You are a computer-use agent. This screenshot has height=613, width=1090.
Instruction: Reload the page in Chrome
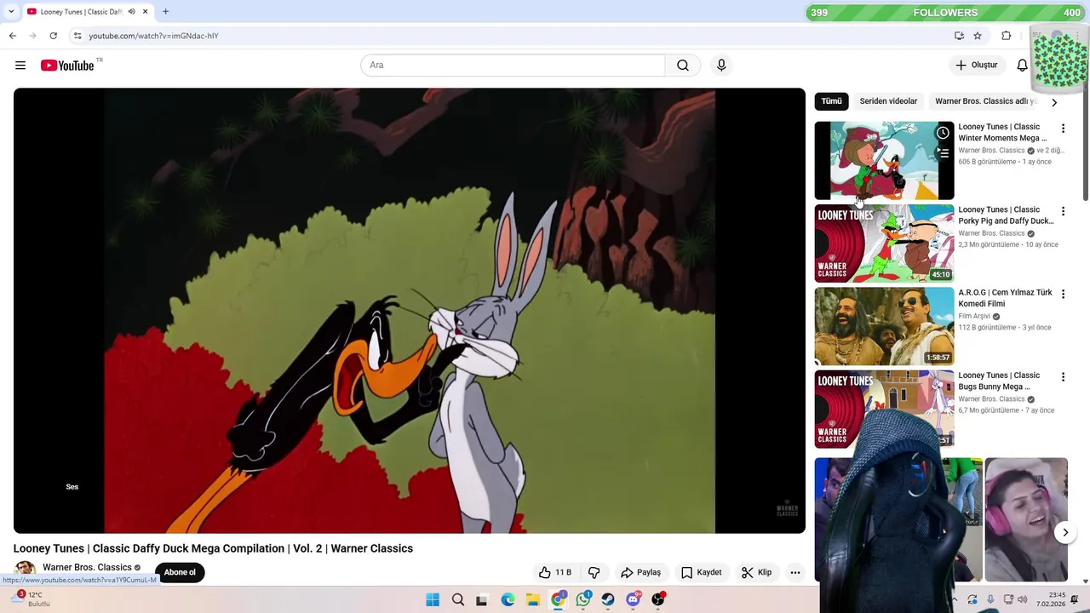[53, 36]
